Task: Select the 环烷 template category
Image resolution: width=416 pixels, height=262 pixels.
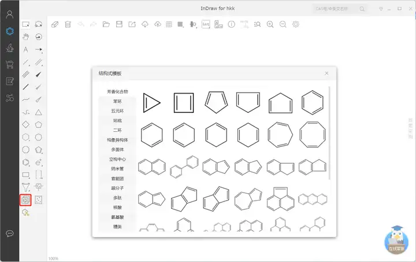Action: click(x=117, y=121)
